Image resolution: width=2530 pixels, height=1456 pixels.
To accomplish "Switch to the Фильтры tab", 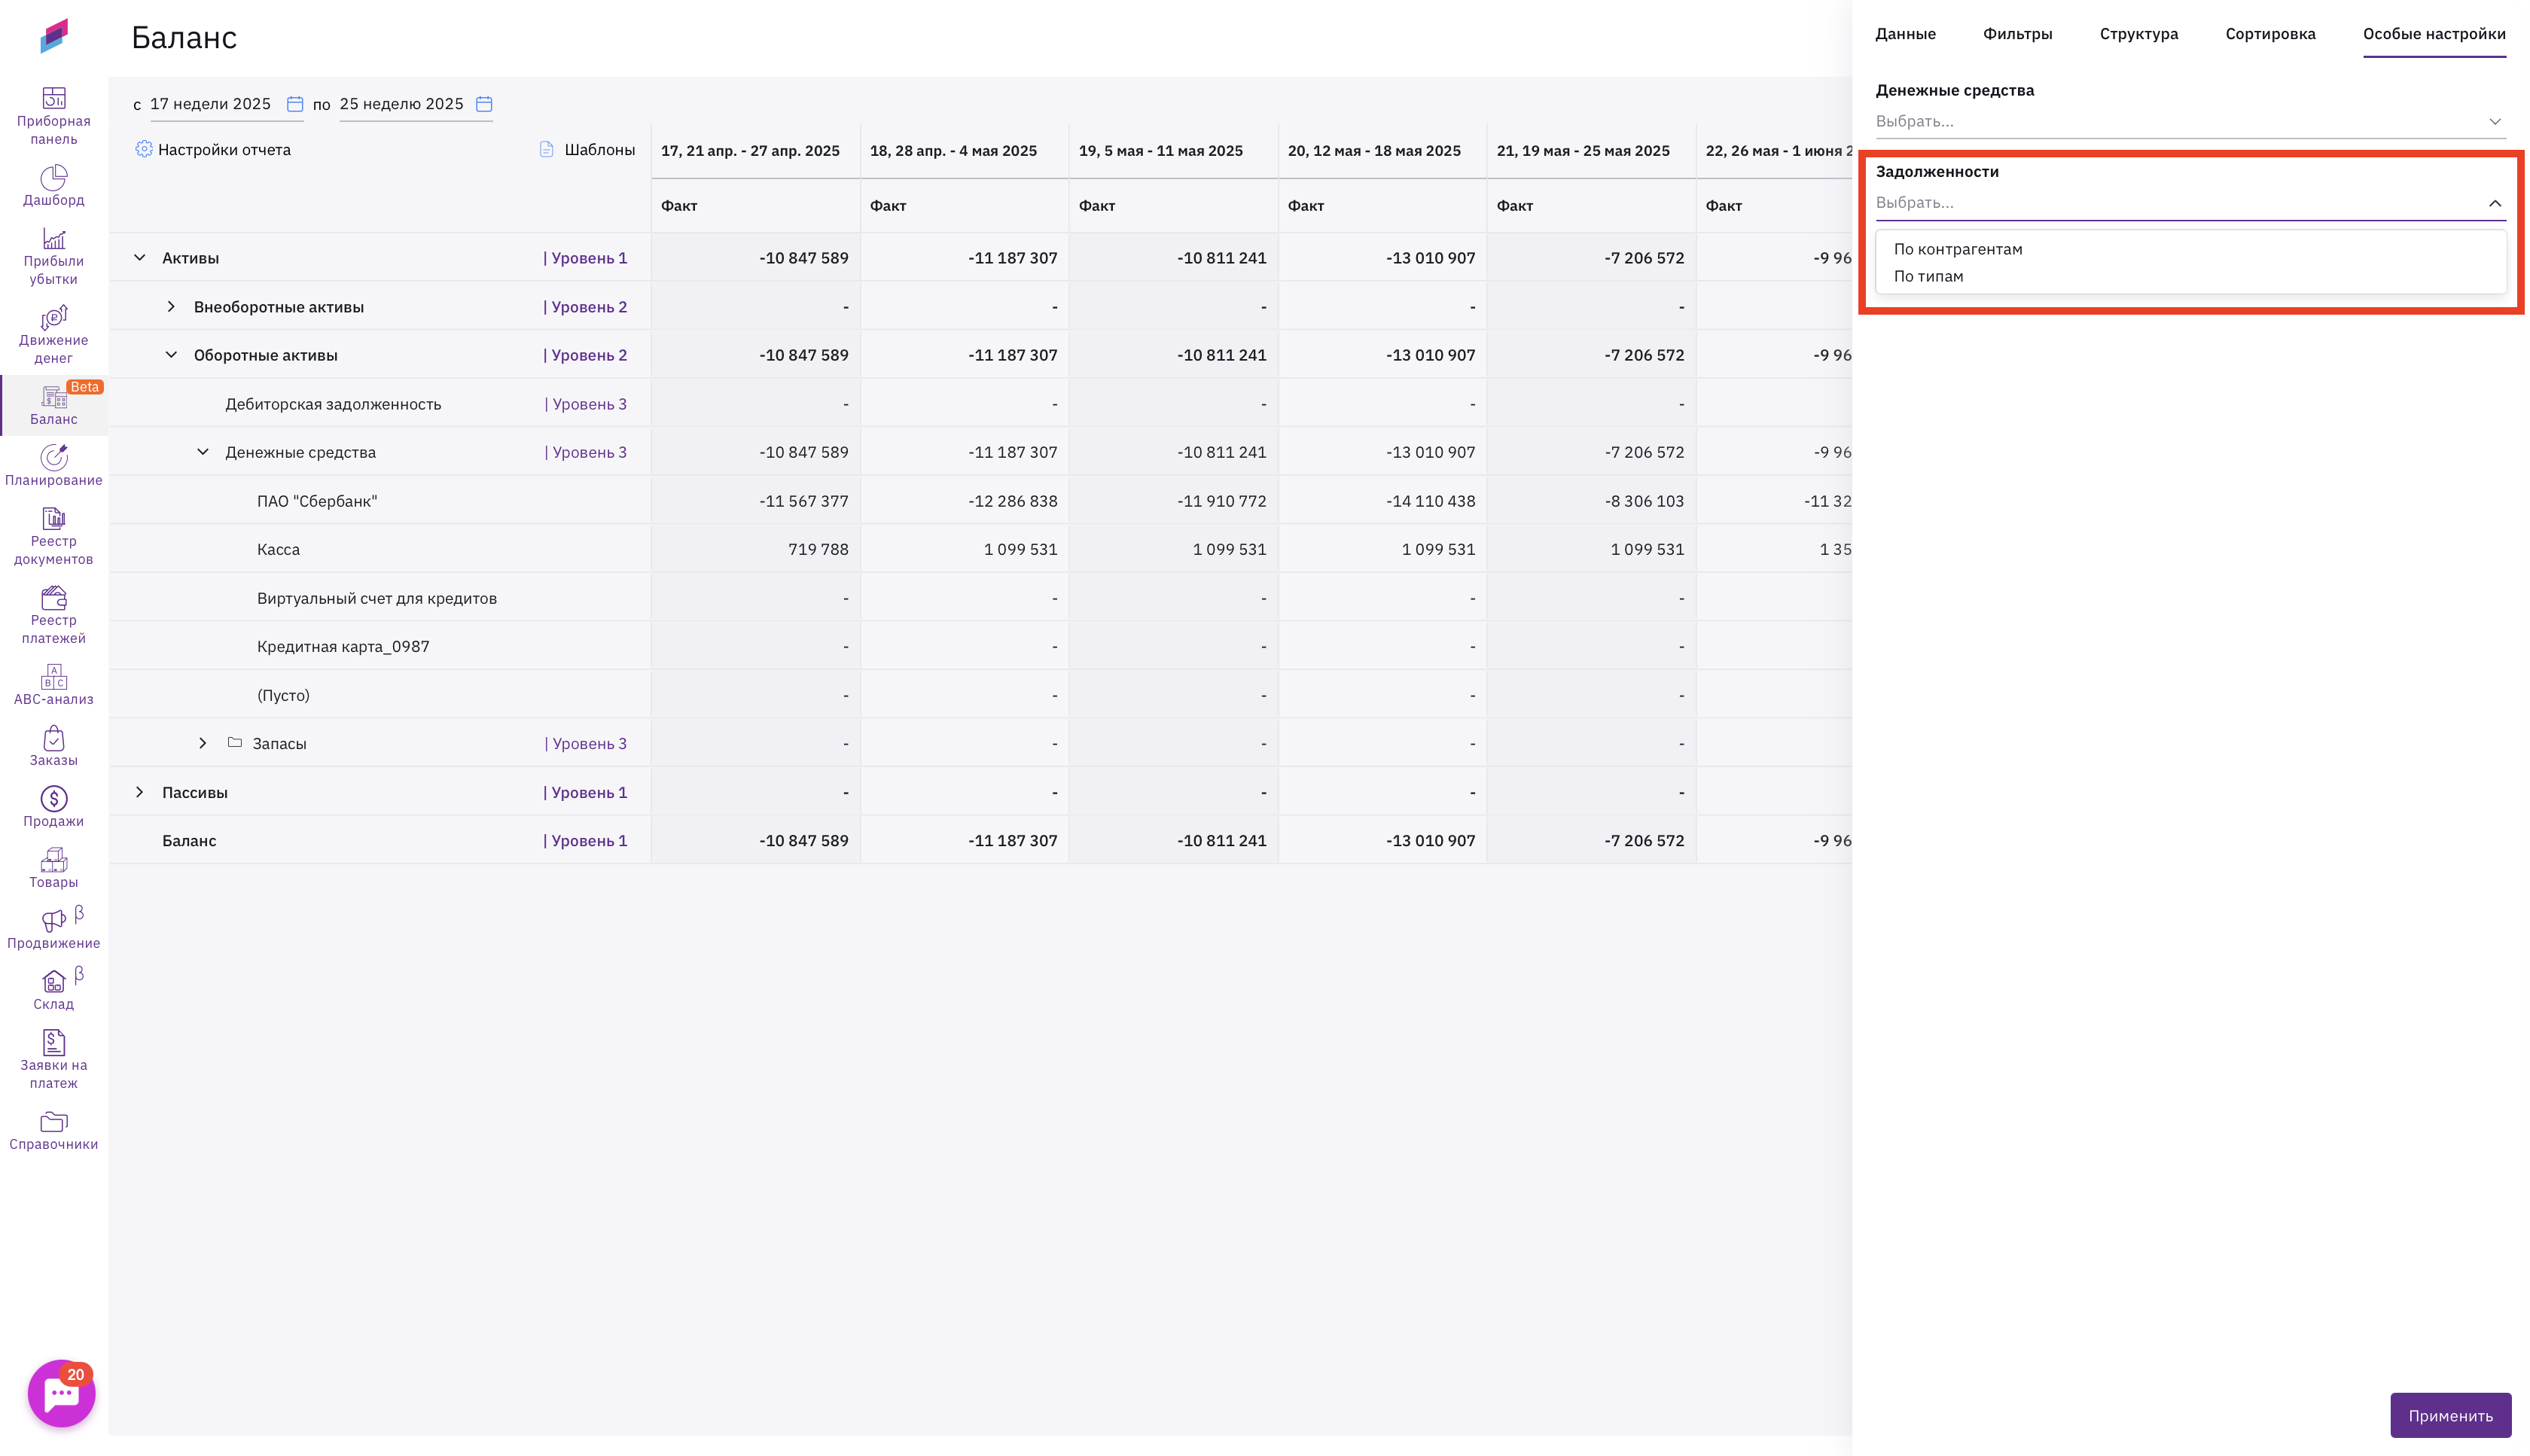I will coord(2017,34).
